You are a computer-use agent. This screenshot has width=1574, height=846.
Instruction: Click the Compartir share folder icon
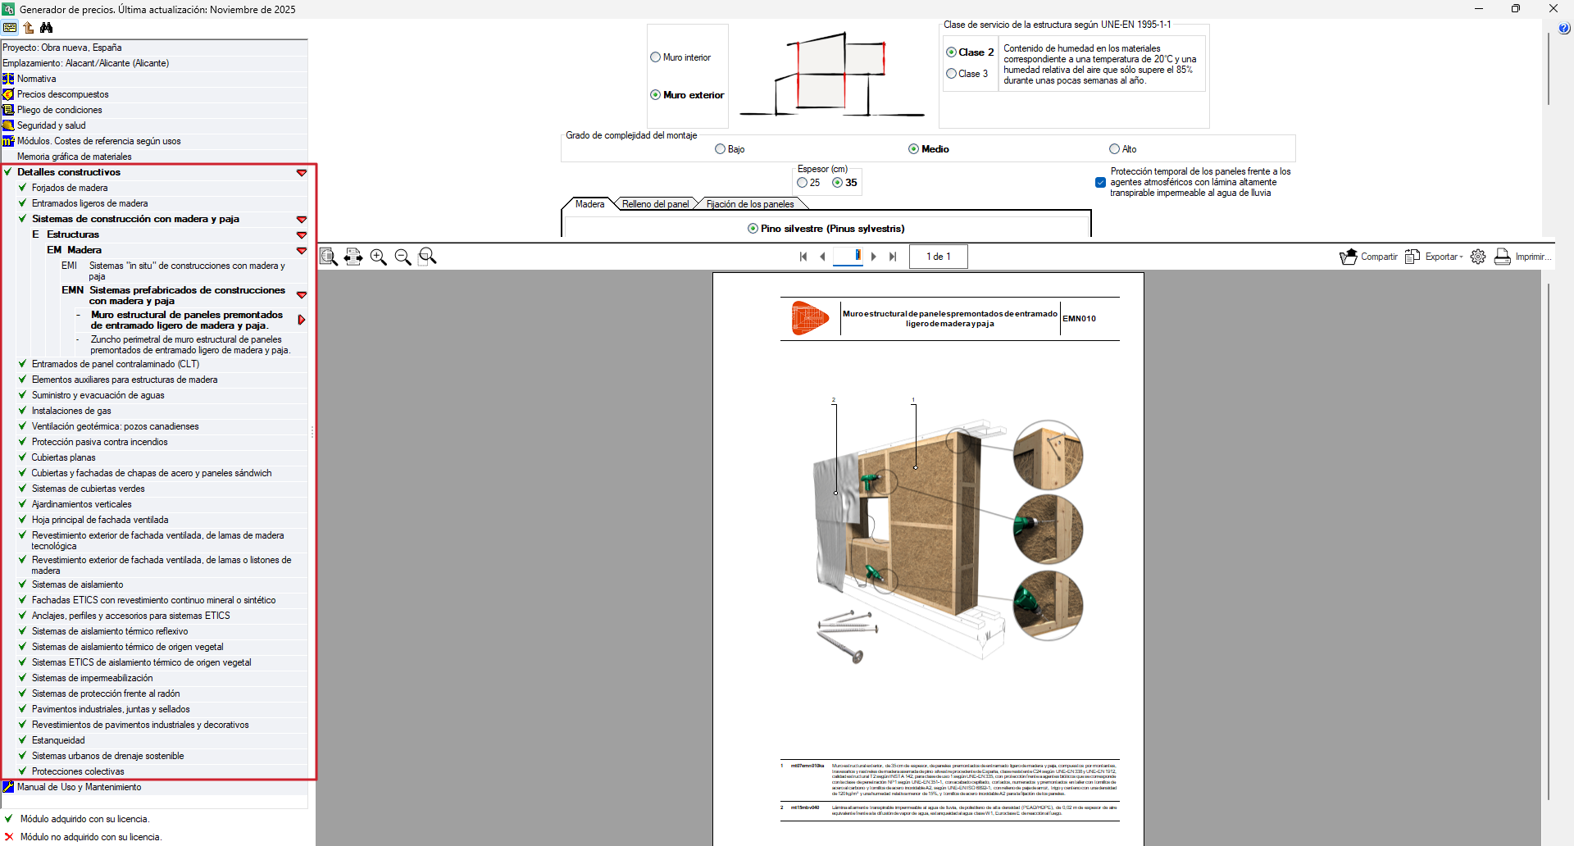(x=1349, y=257)
